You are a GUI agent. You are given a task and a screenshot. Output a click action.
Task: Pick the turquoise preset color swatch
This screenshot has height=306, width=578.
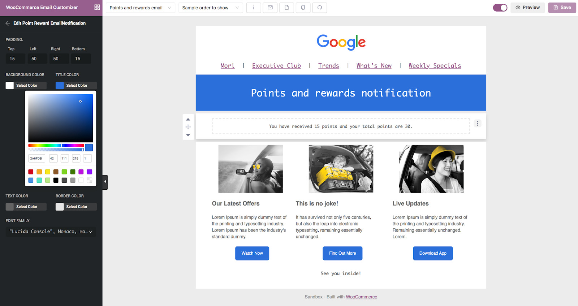click(x=39, y=180)
